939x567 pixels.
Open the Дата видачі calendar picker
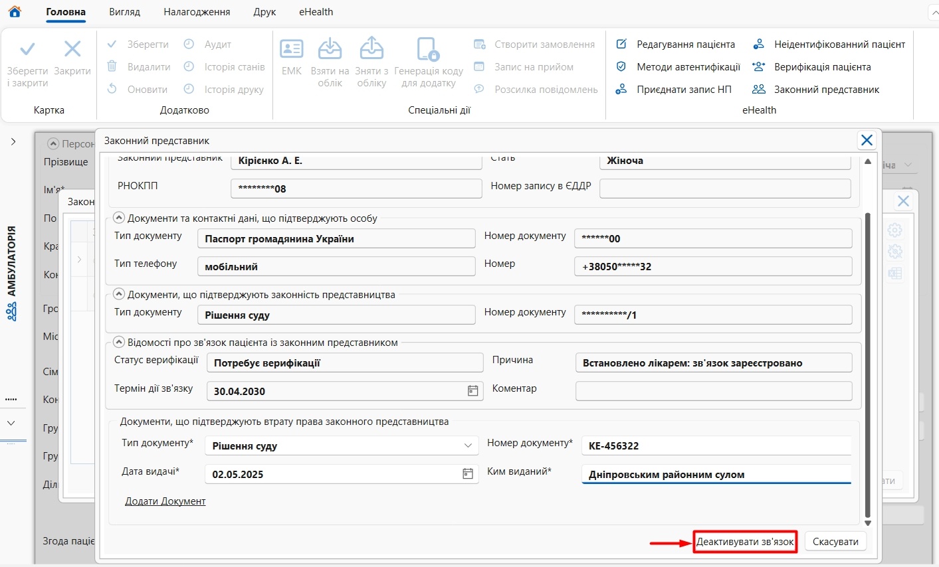(468, 473)
